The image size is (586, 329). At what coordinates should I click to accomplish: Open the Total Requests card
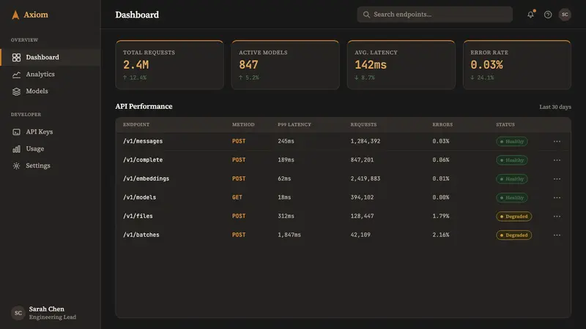tap(170, 65)
